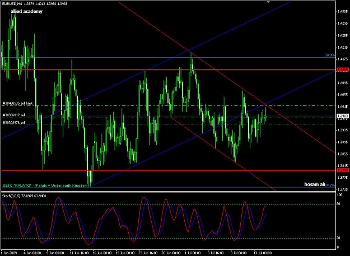The image size is (350, 256).
Task: Click the 1.4255 price axis label
Action: pyautogui.click(x=343, y=35)
